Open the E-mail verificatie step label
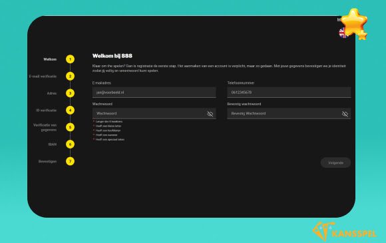386x243 pixels. coord(43,77)
